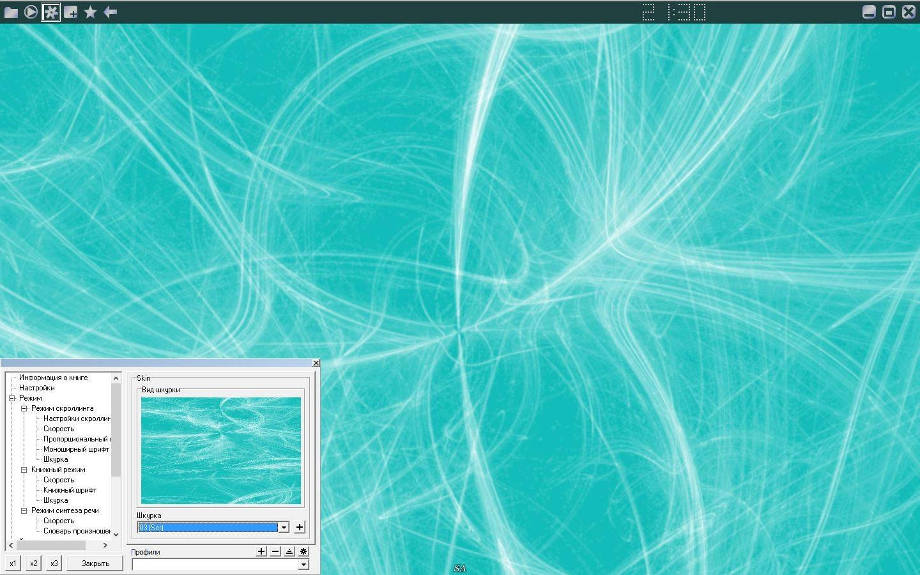Collapse the Режим синтеза речи node
The image size is (920, 575).
tap(24, 510)
